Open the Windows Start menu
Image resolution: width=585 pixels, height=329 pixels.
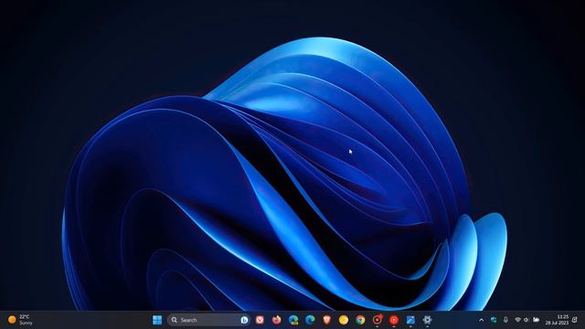pos(157,320)
